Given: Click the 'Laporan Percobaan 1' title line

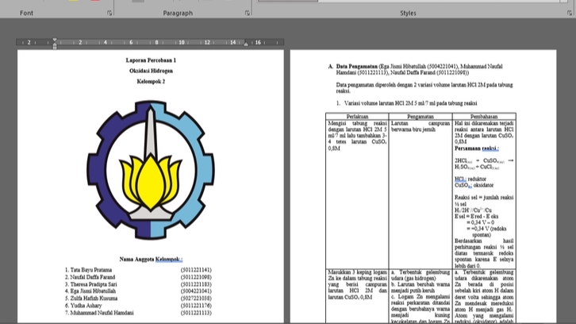Looking at the screenshot, I should point(151,60).
